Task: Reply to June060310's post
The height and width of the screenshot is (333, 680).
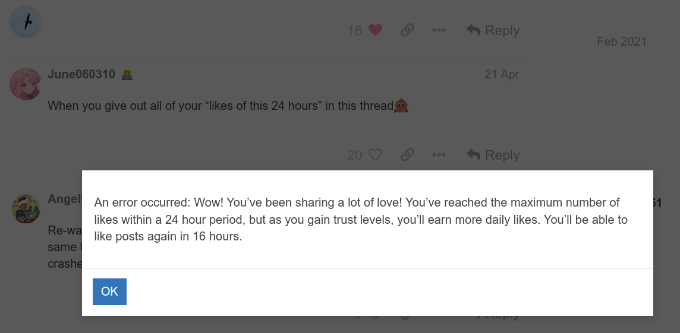Action: point(493,155)
